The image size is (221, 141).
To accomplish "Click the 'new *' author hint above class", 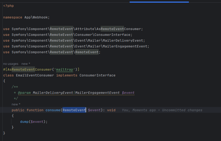I will [26, 64].
